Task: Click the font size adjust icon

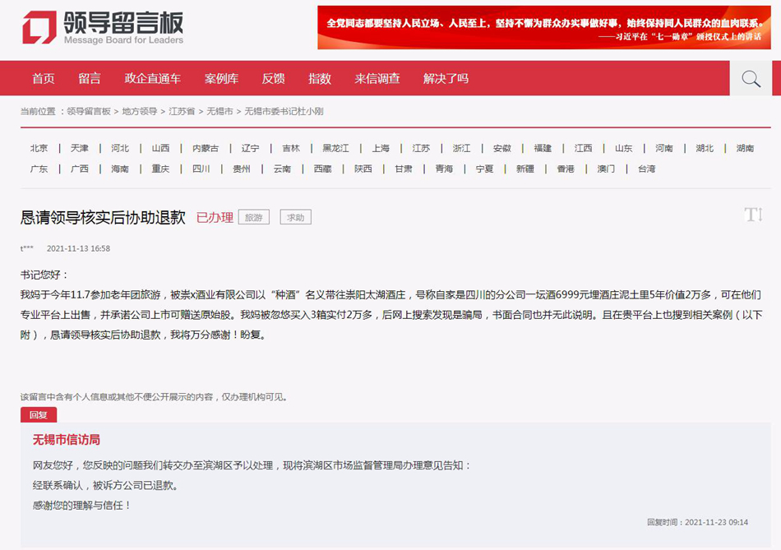Action: 752,215
